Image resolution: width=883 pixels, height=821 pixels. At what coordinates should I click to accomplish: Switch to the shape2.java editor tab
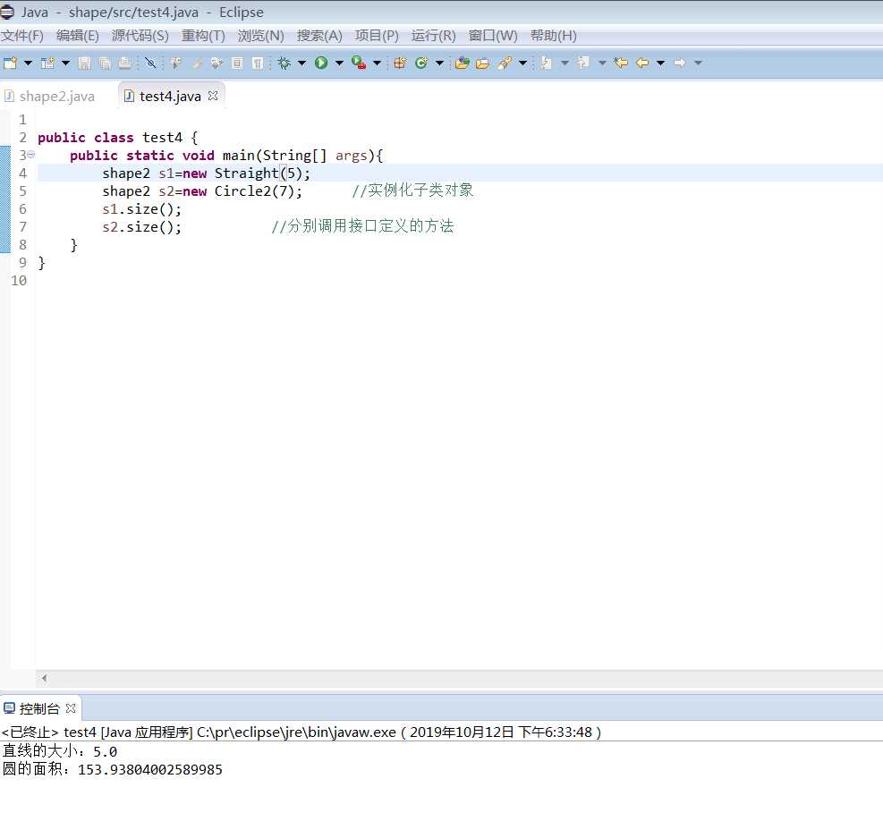[49, 97]
